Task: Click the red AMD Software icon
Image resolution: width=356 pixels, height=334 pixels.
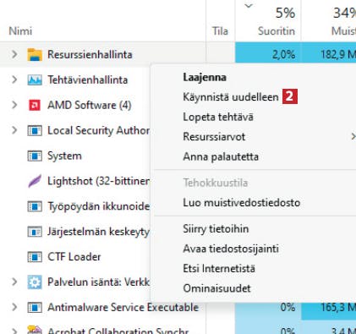Action: (35, 105)
